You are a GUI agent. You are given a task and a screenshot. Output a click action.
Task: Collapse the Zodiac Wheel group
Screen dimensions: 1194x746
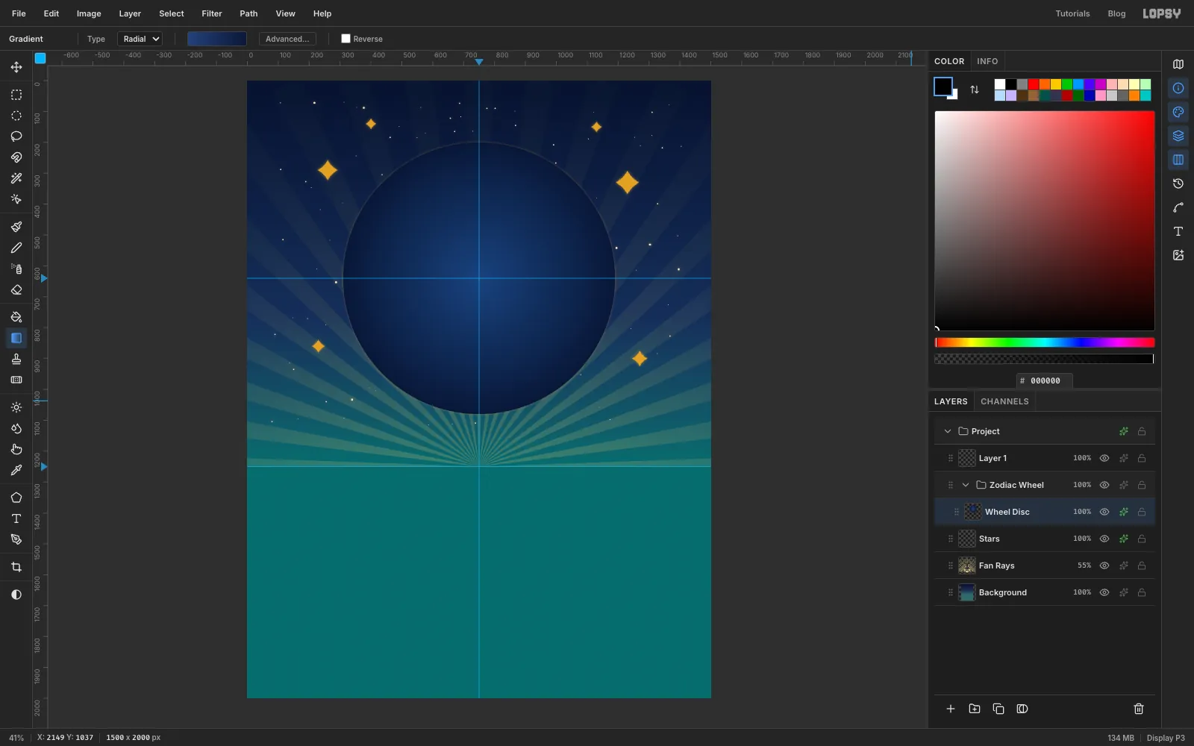966,485
